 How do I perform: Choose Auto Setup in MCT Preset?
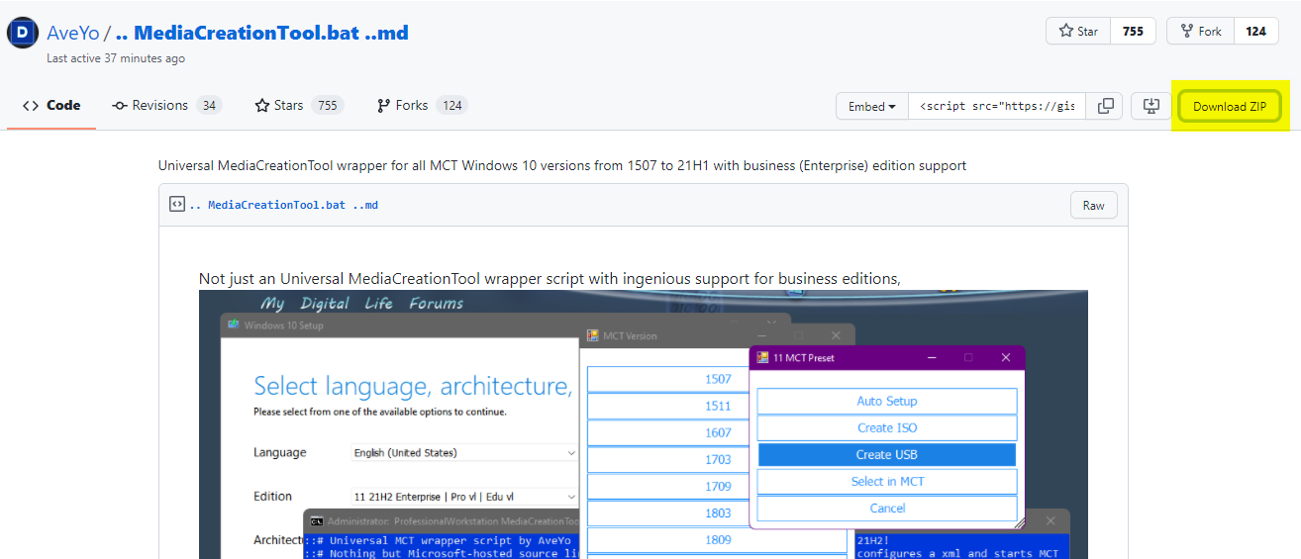[x=887, y=401]
